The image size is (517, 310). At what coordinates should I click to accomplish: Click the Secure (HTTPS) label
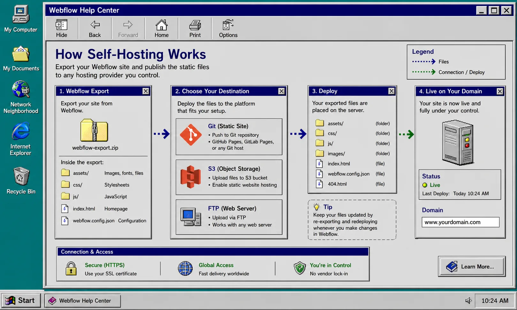pos(105,265)
